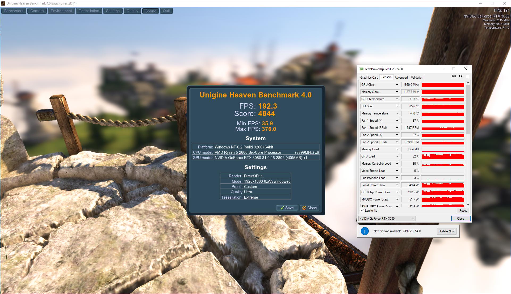Viewport: 511px width, 294px height.
Task: Open the Fan 1 Speed (%) dropdown
Action: (x=397, y=121)
